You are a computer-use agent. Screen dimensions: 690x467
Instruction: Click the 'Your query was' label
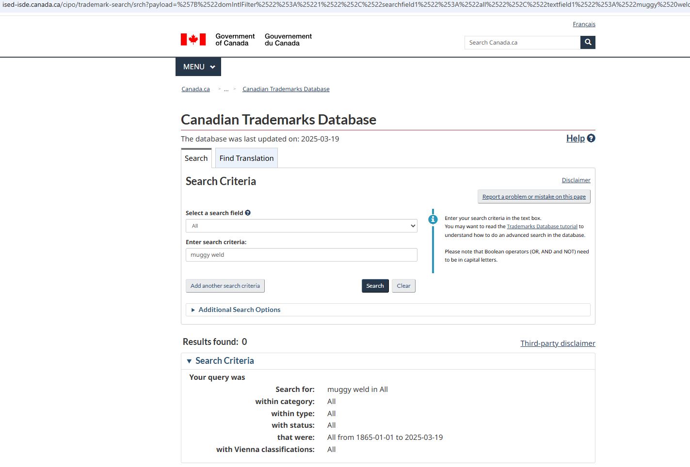tap(217, 377)
